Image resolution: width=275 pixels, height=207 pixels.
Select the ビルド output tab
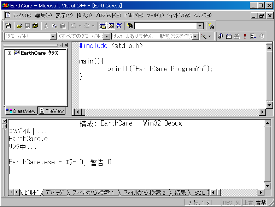tap(31, 193)
